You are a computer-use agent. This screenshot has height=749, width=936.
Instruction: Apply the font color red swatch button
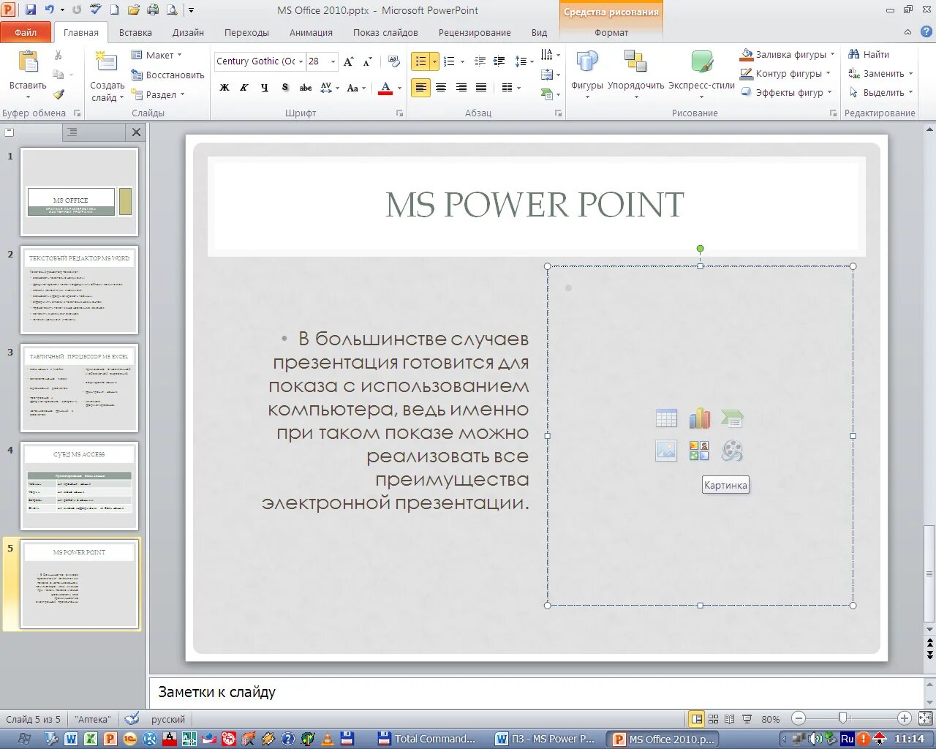click(385, 88)
